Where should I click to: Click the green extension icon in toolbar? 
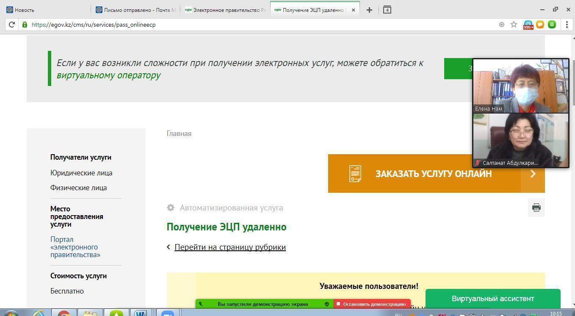tap(552, 25)
